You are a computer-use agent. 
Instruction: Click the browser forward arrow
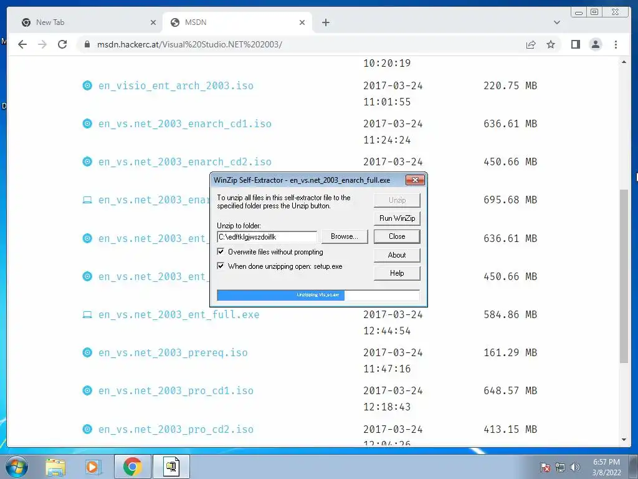coord(42,44)
